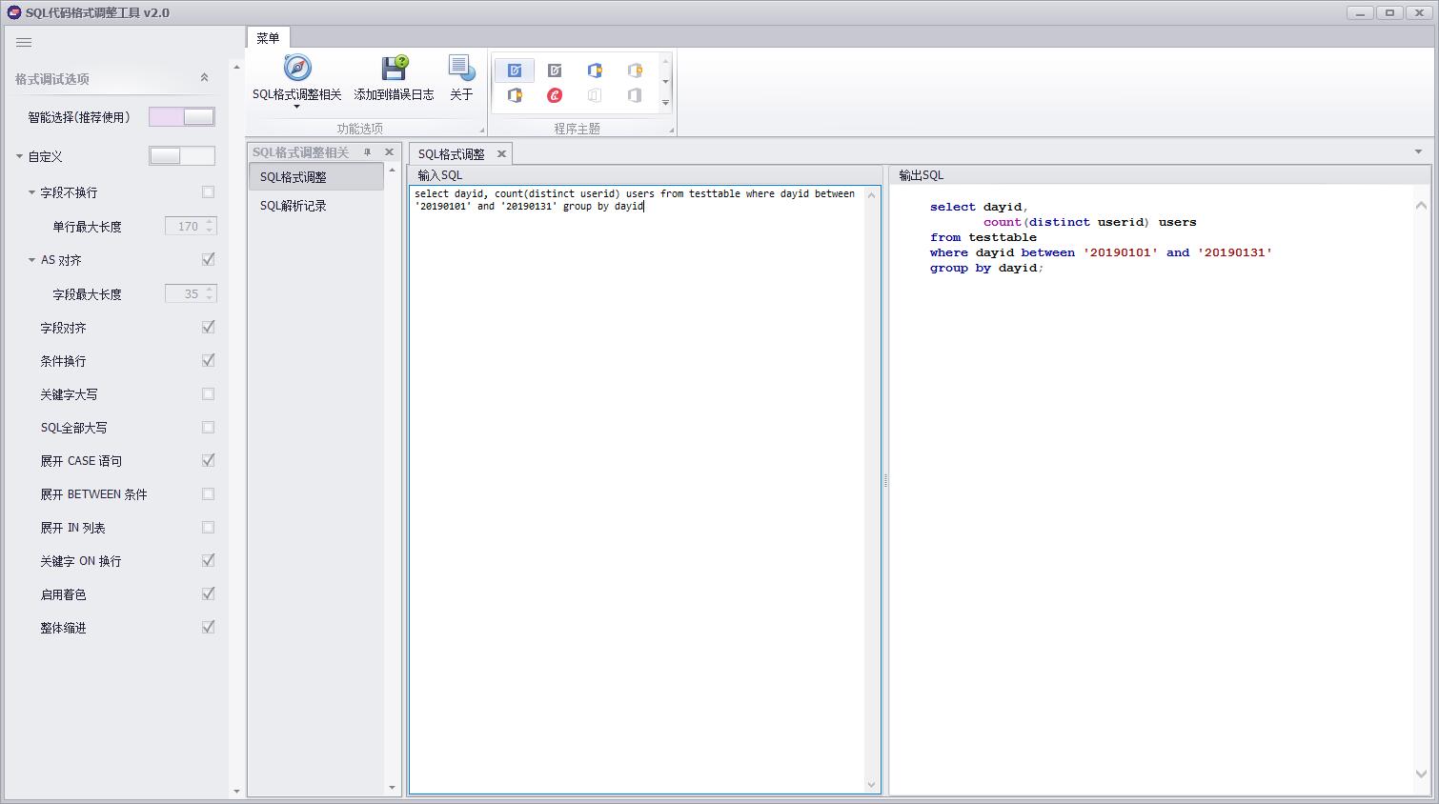This screenshot has width=1439, height=804.
Task: Toggle the 自定义 switch slider
Action: click(182, 156)
